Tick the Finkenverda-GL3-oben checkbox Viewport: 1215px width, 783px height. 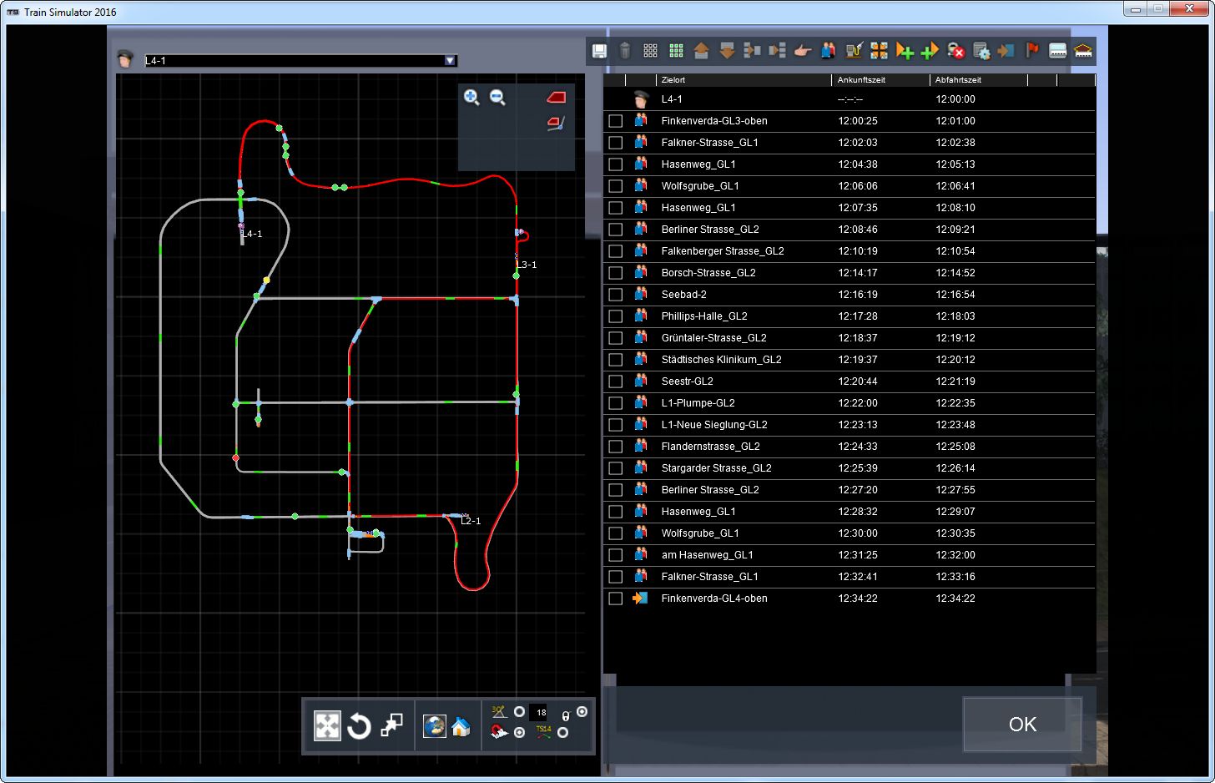tap(616, 121)
